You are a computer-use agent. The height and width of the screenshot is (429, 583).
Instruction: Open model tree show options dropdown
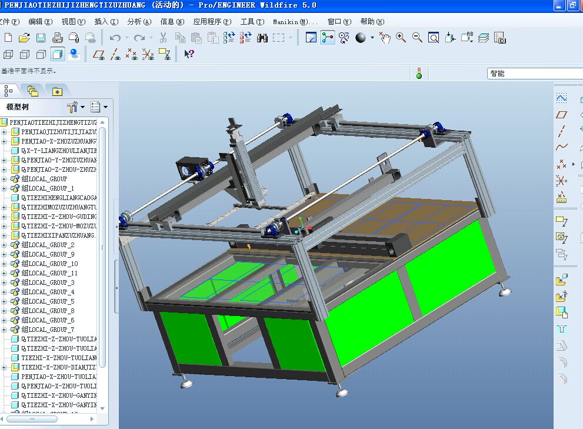click(99, 107)
